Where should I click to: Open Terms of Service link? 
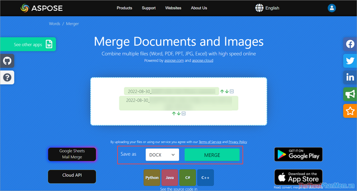(210, 142)
